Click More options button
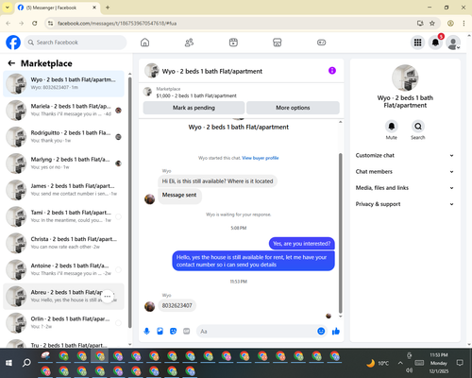 pos(293,108)
